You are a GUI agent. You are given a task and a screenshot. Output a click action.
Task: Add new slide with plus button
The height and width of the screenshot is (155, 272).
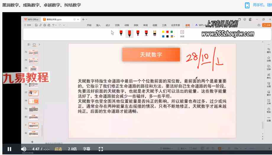point(32,142)
